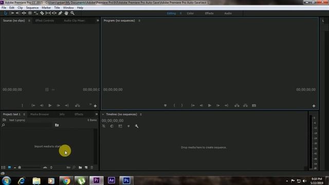Open the Clip menu

coord(20,8)
